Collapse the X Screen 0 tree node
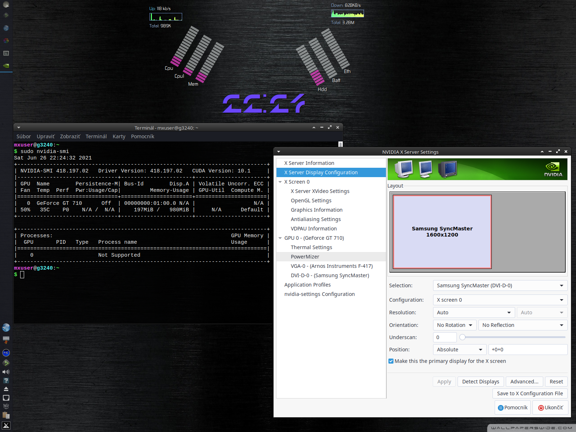Viewport: 576px width, 432px height. click(280, 182)
